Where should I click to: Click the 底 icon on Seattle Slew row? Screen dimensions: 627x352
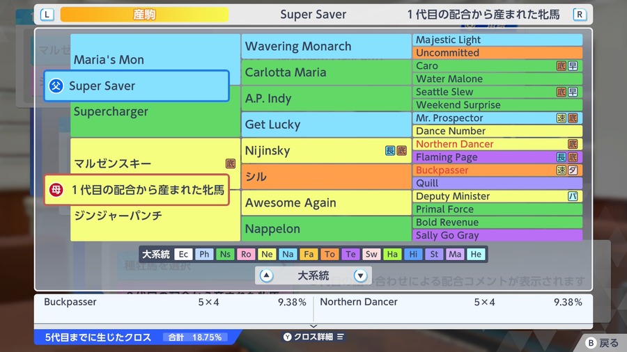pyautogui.click(x=562, y=92)
